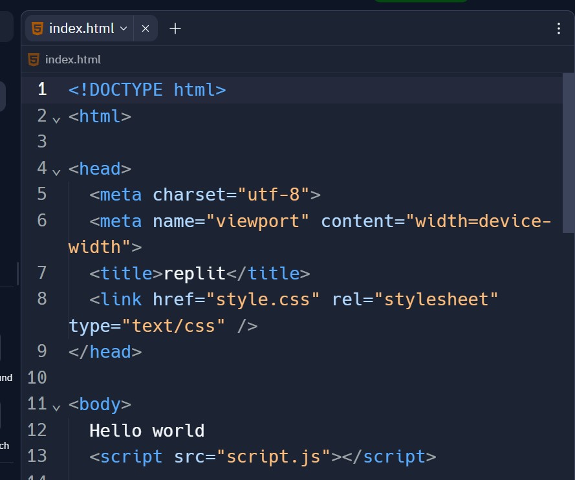Open the index.html tab dropdown chevron

124,28
